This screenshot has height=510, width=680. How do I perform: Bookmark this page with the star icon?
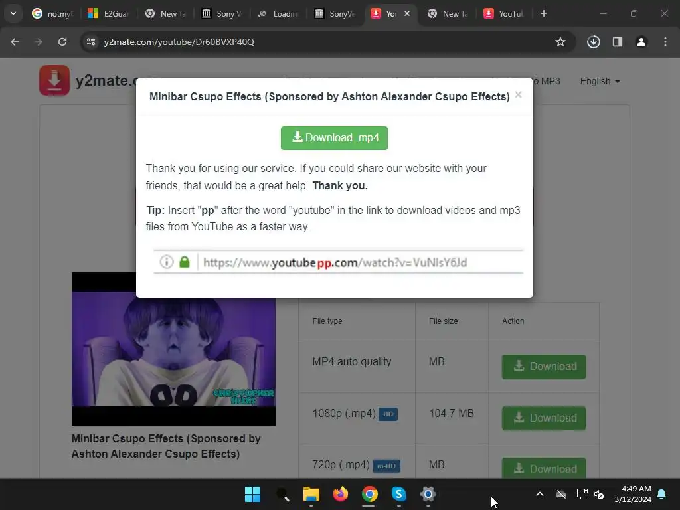(x=560, y=42)
